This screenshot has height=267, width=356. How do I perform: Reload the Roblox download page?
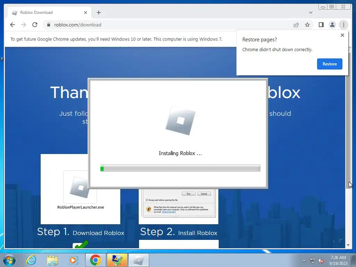click(x=35, y=25)
